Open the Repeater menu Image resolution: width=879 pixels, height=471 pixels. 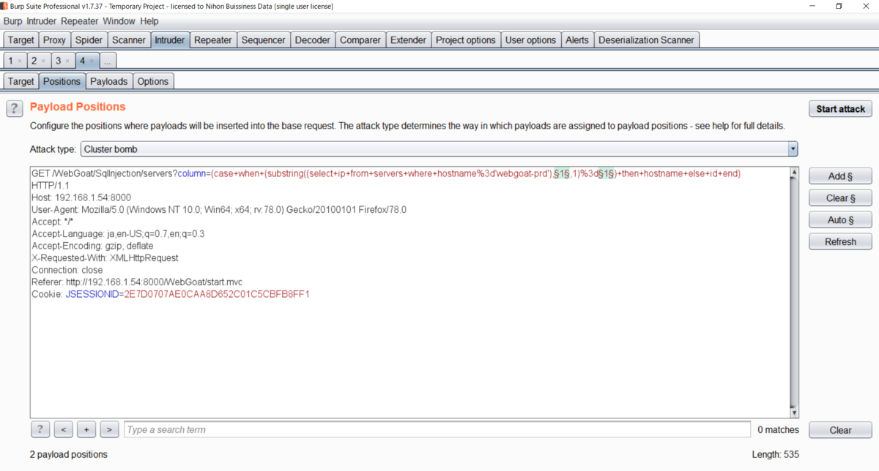click(80, 21)
